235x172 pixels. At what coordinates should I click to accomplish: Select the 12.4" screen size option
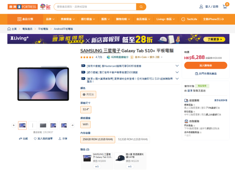86,109
